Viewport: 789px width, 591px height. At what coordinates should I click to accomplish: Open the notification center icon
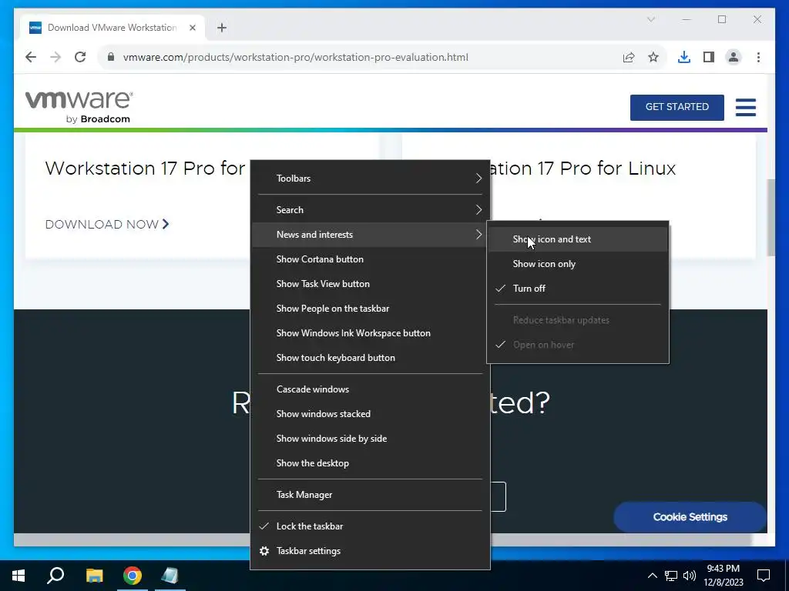tap(764, 576)
